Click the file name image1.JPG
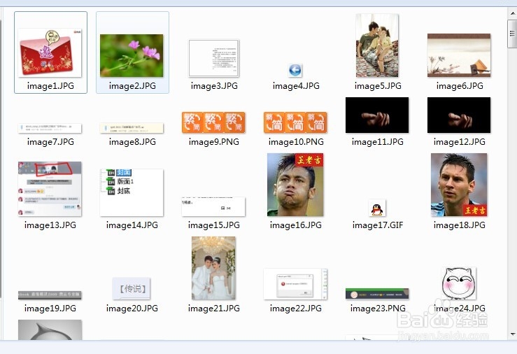Viewport: 517px width, 354px height. (50, 86)
